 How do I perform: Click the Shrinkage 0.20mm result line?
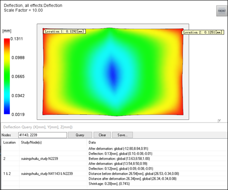click(x=109, y=183)
